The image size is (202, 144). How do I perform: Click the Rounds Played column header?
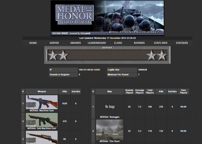tap(129, 91)
